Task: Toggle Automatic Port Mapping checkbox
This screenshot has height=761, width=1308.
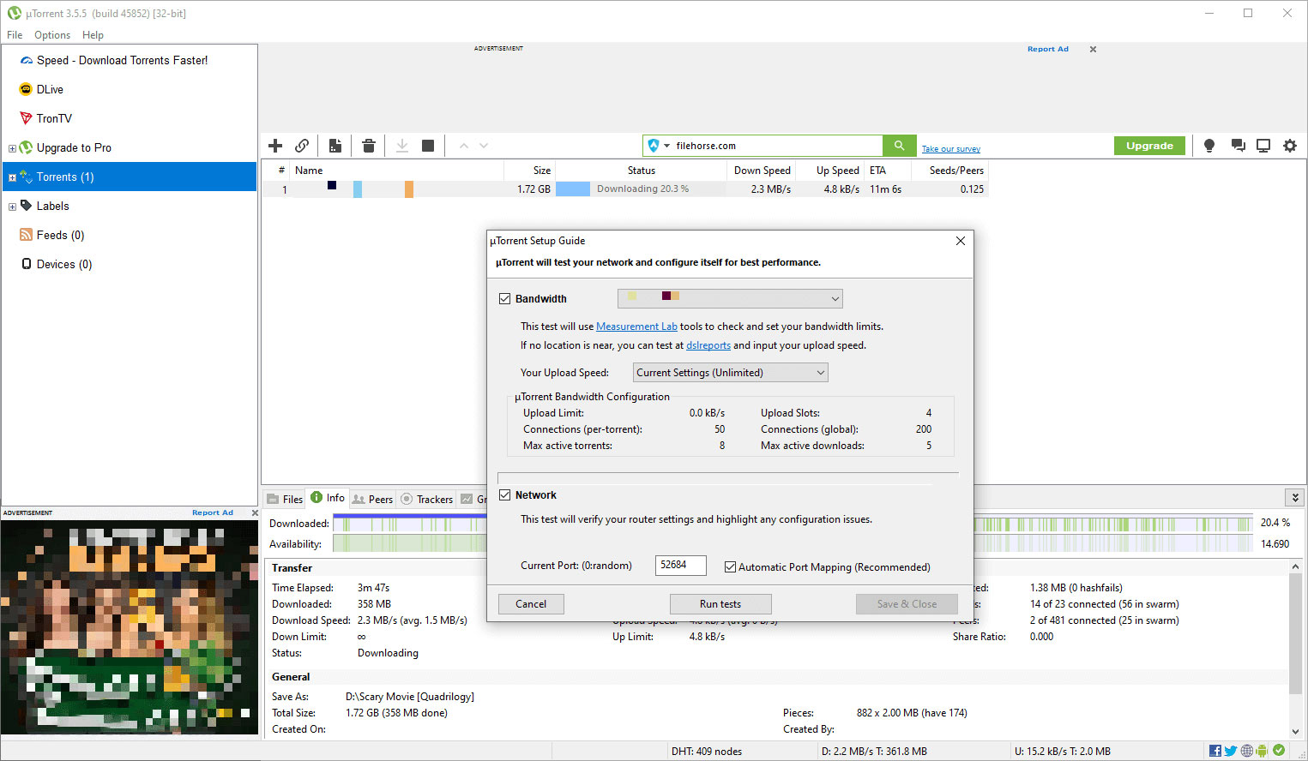Action: 731,567
